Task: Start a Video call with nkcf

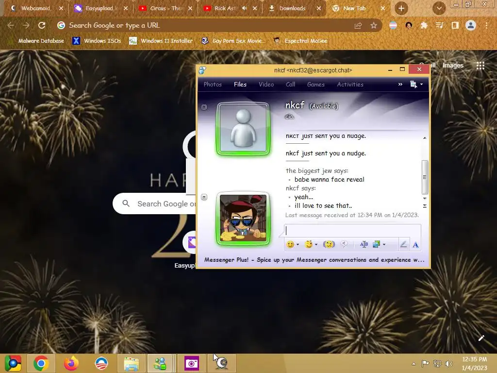Action: click(266, 85)
